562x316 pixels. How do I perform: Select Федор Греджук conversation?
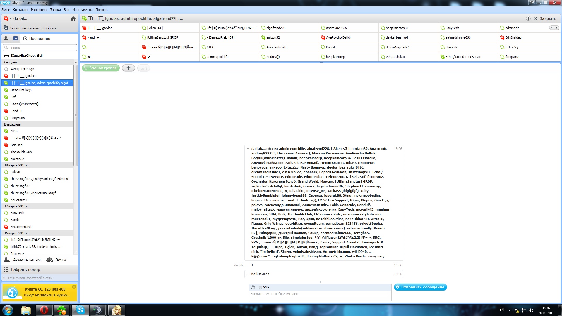pos(37,69)
